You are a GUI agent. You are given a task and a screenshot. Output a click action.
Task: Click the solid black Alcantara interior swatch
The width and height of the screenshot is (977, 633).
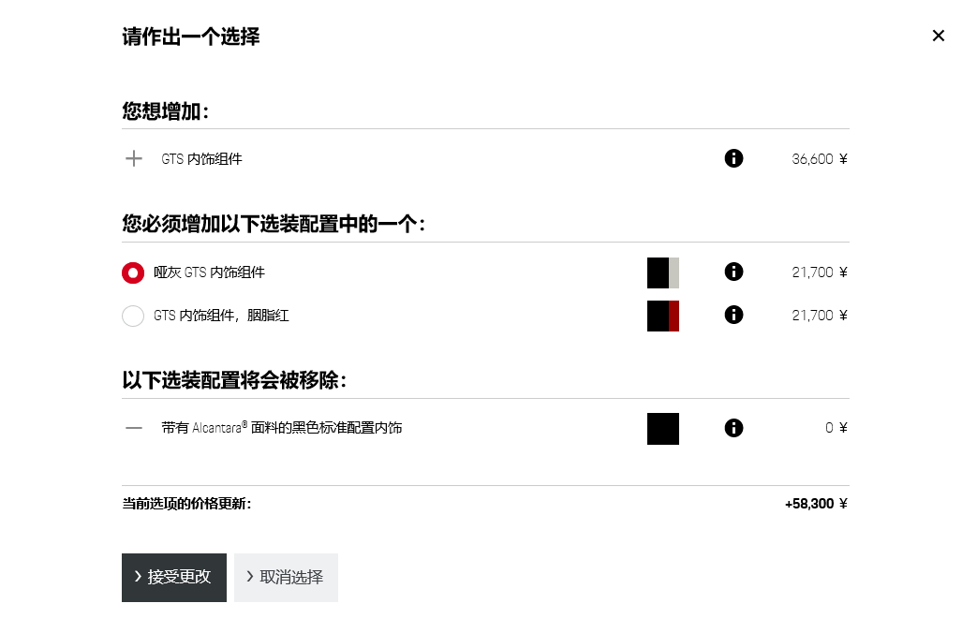point(662,428)
